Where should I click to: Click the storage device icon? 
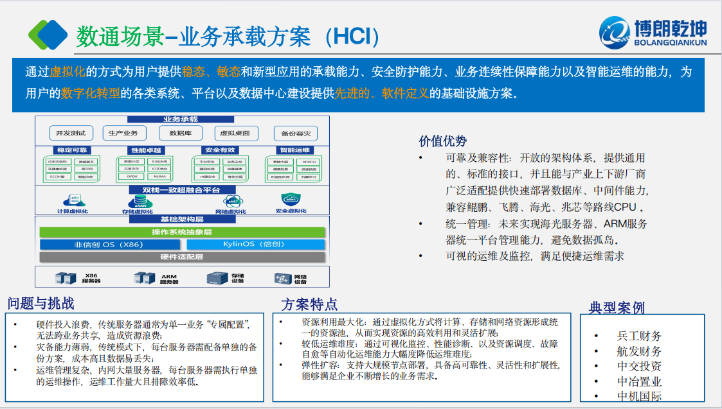(217, 278)
